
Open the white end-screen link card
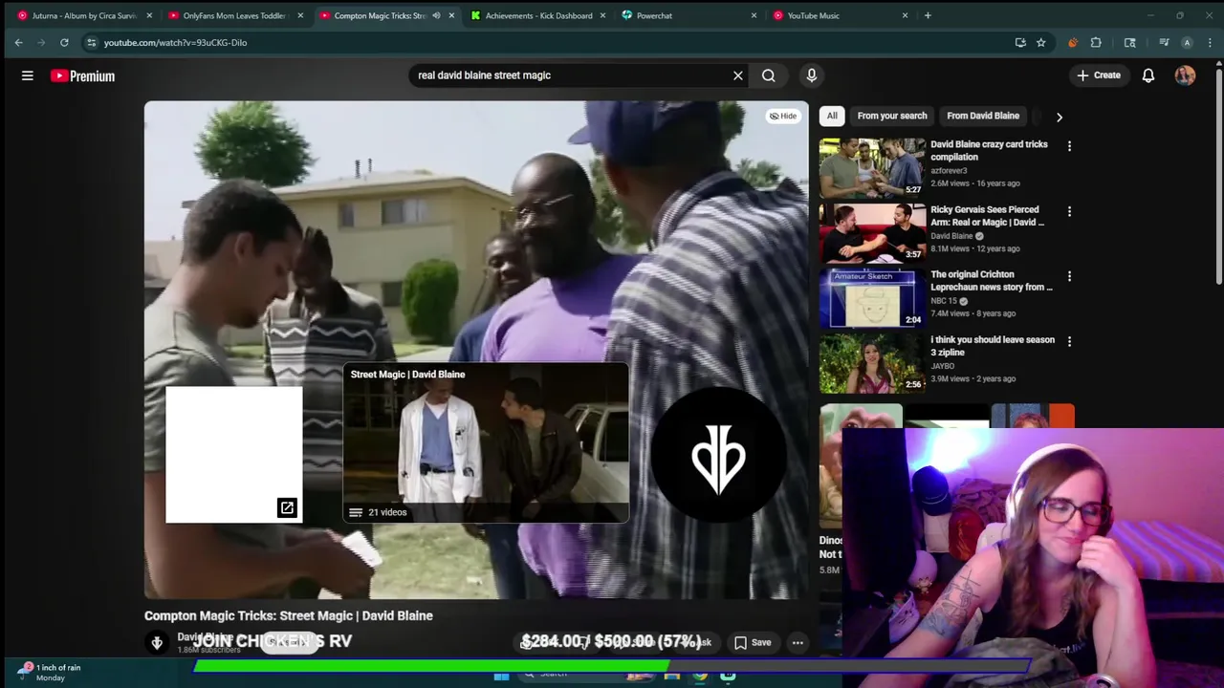point(234,455)
